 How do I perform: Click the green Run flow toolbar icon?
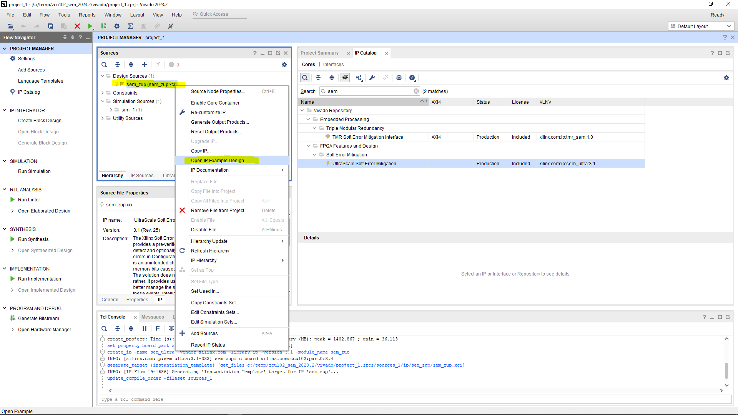[x=90, y=26]
